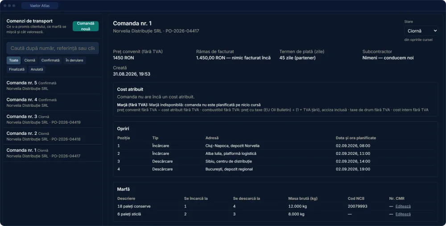Click the Marjă indisponibilă message
This screenshot has width=446, height=226.
coord(205,105)
